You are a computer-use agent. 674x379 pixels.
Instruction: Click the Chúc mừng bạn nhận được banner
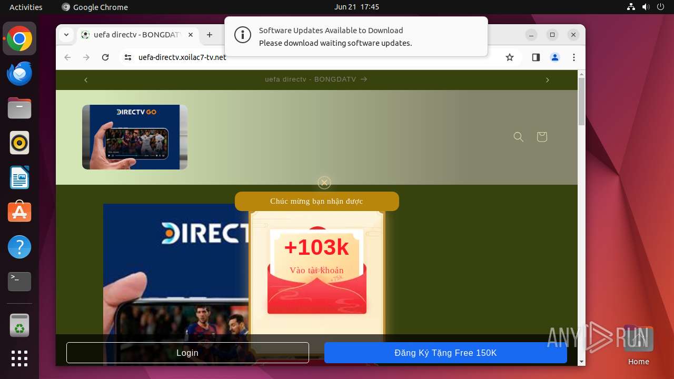(x=317, y=201)
